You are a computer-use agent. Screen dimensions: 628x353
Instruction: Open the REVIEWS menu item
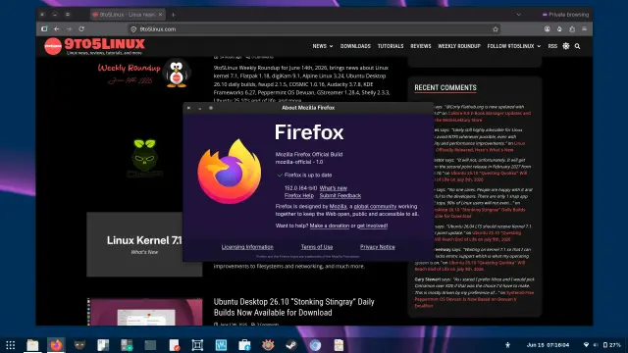(421, 46)
